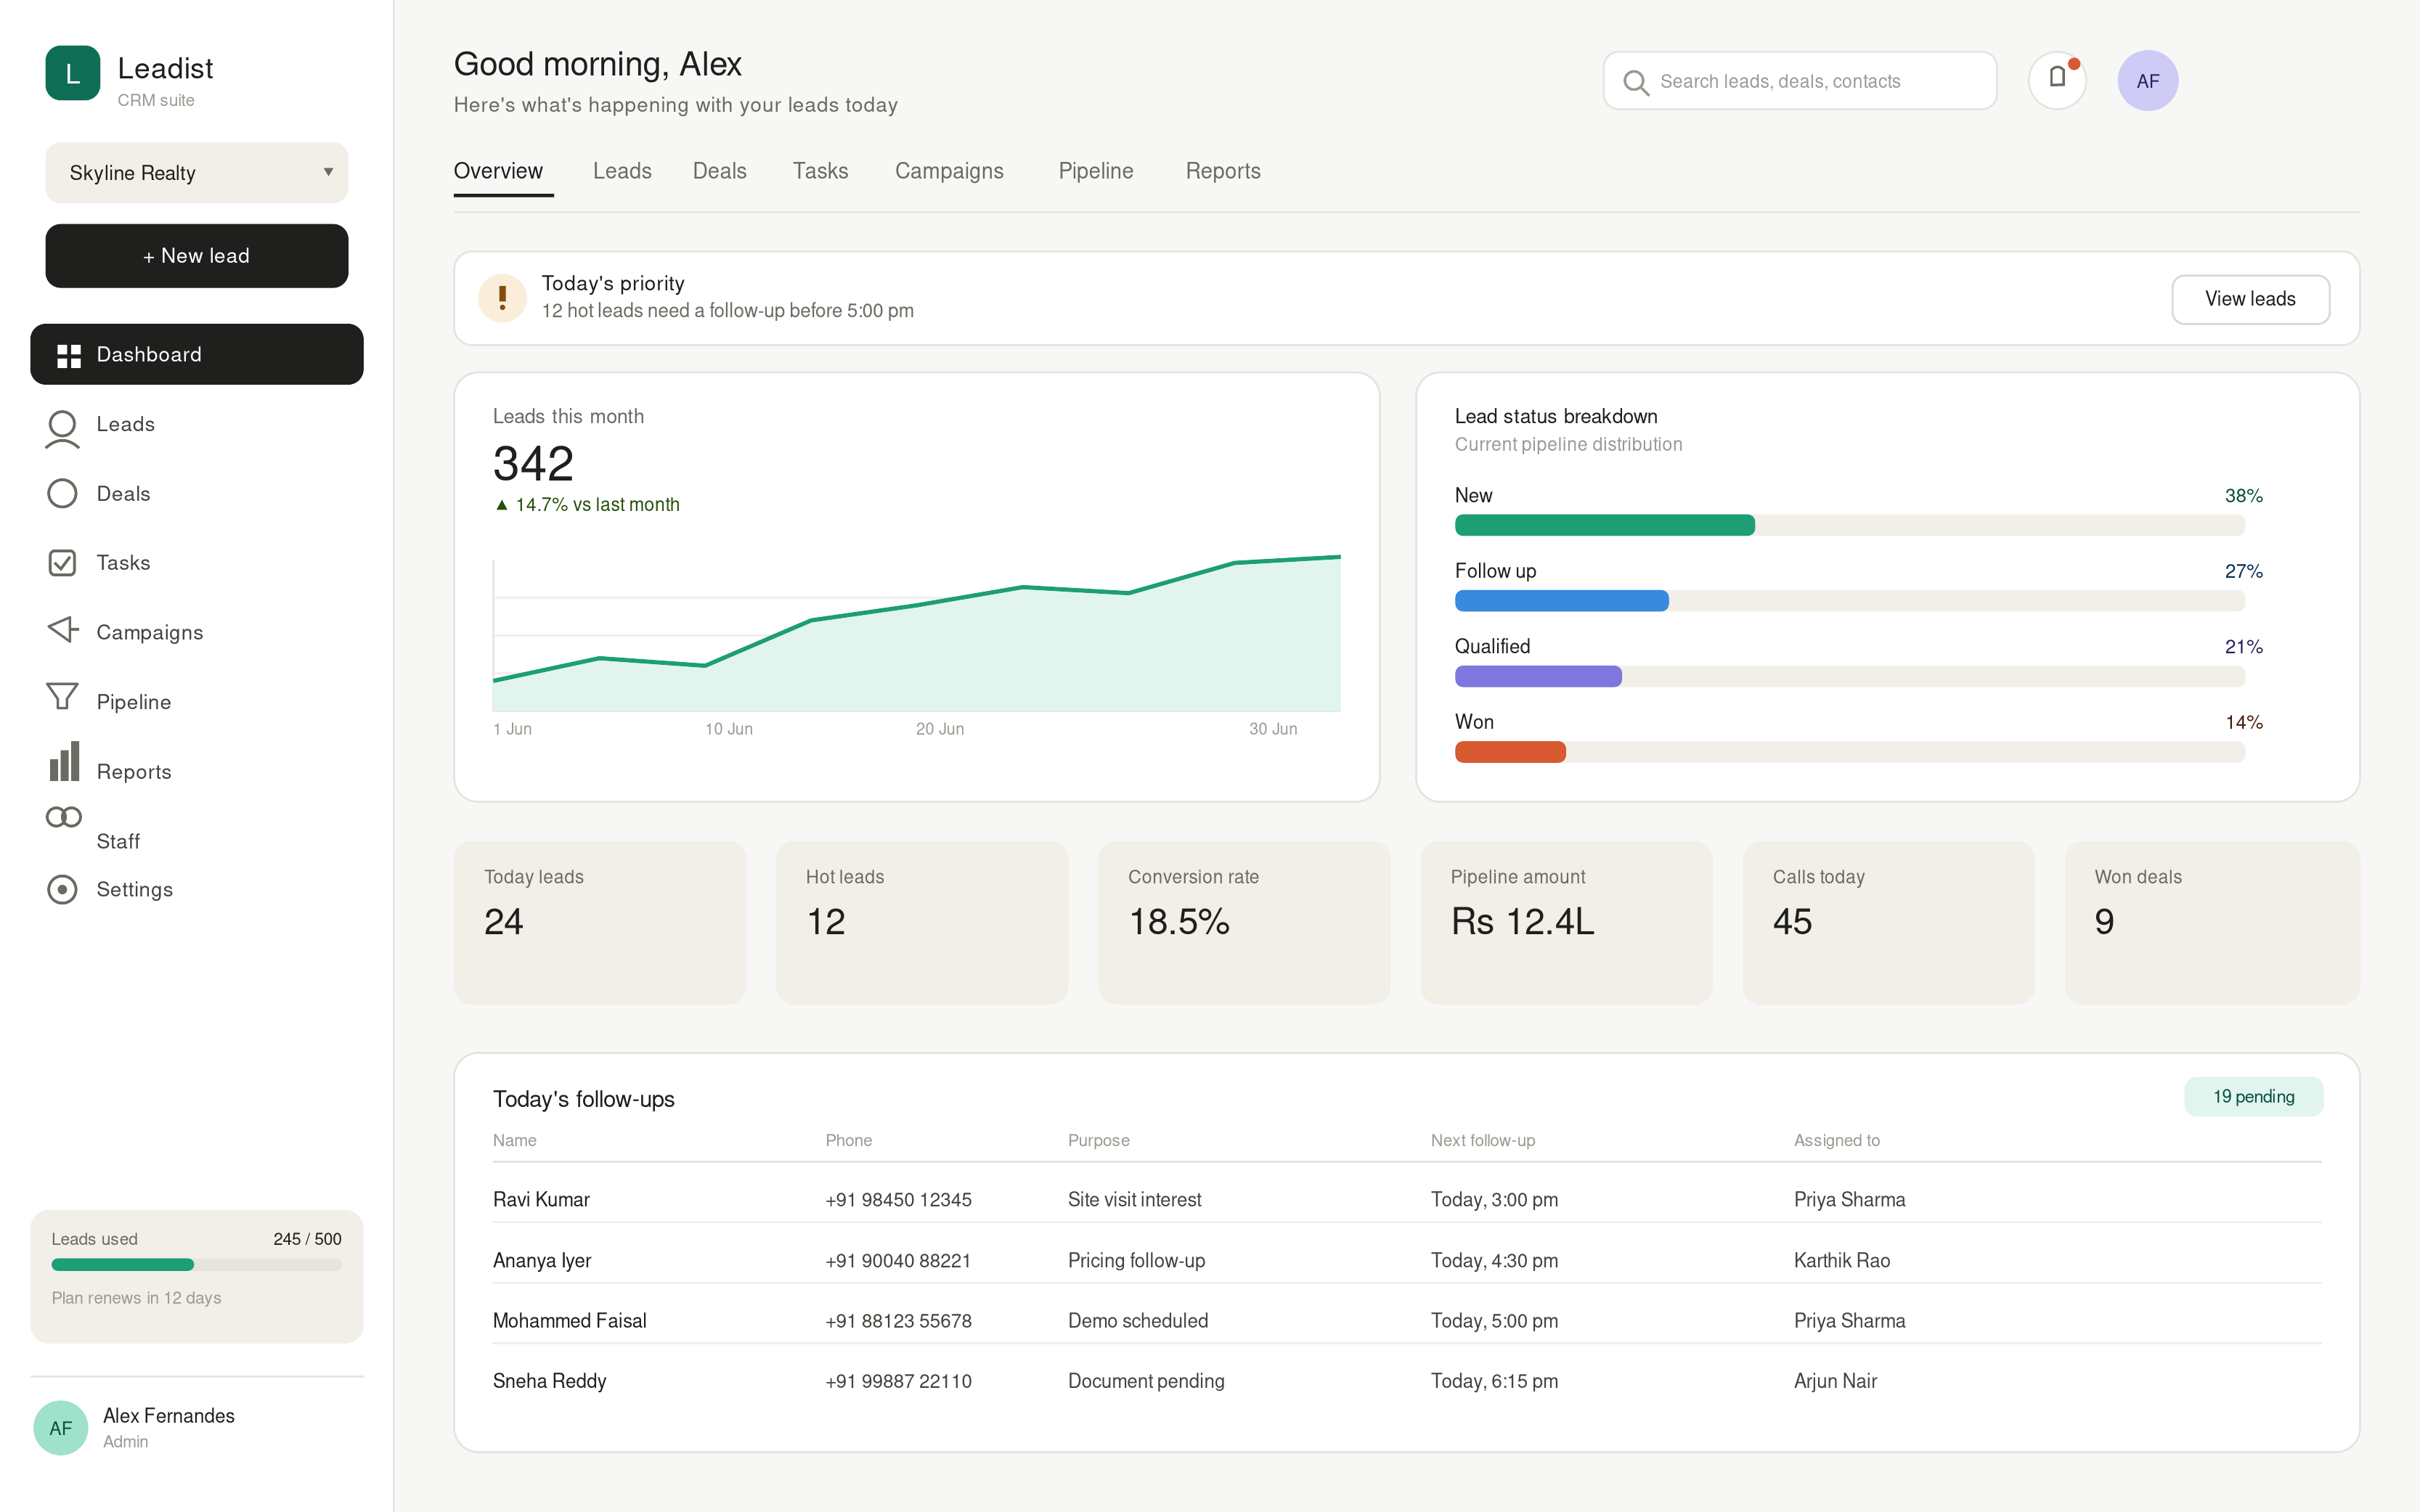Click the Reports bar chart icon in sidebar
Image resolution: width=2420 pixels, height=1512 pixels.
[65, 762]
